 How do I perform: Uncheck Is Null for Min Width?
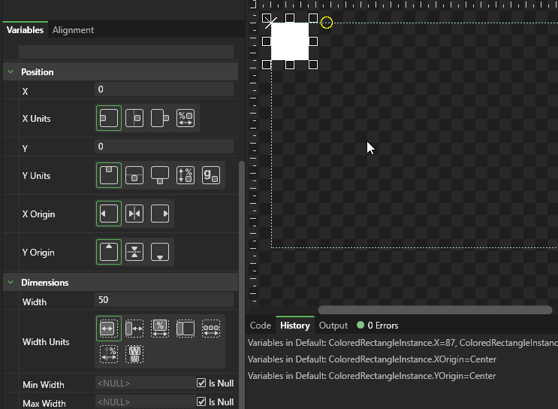tap(201, 383)
